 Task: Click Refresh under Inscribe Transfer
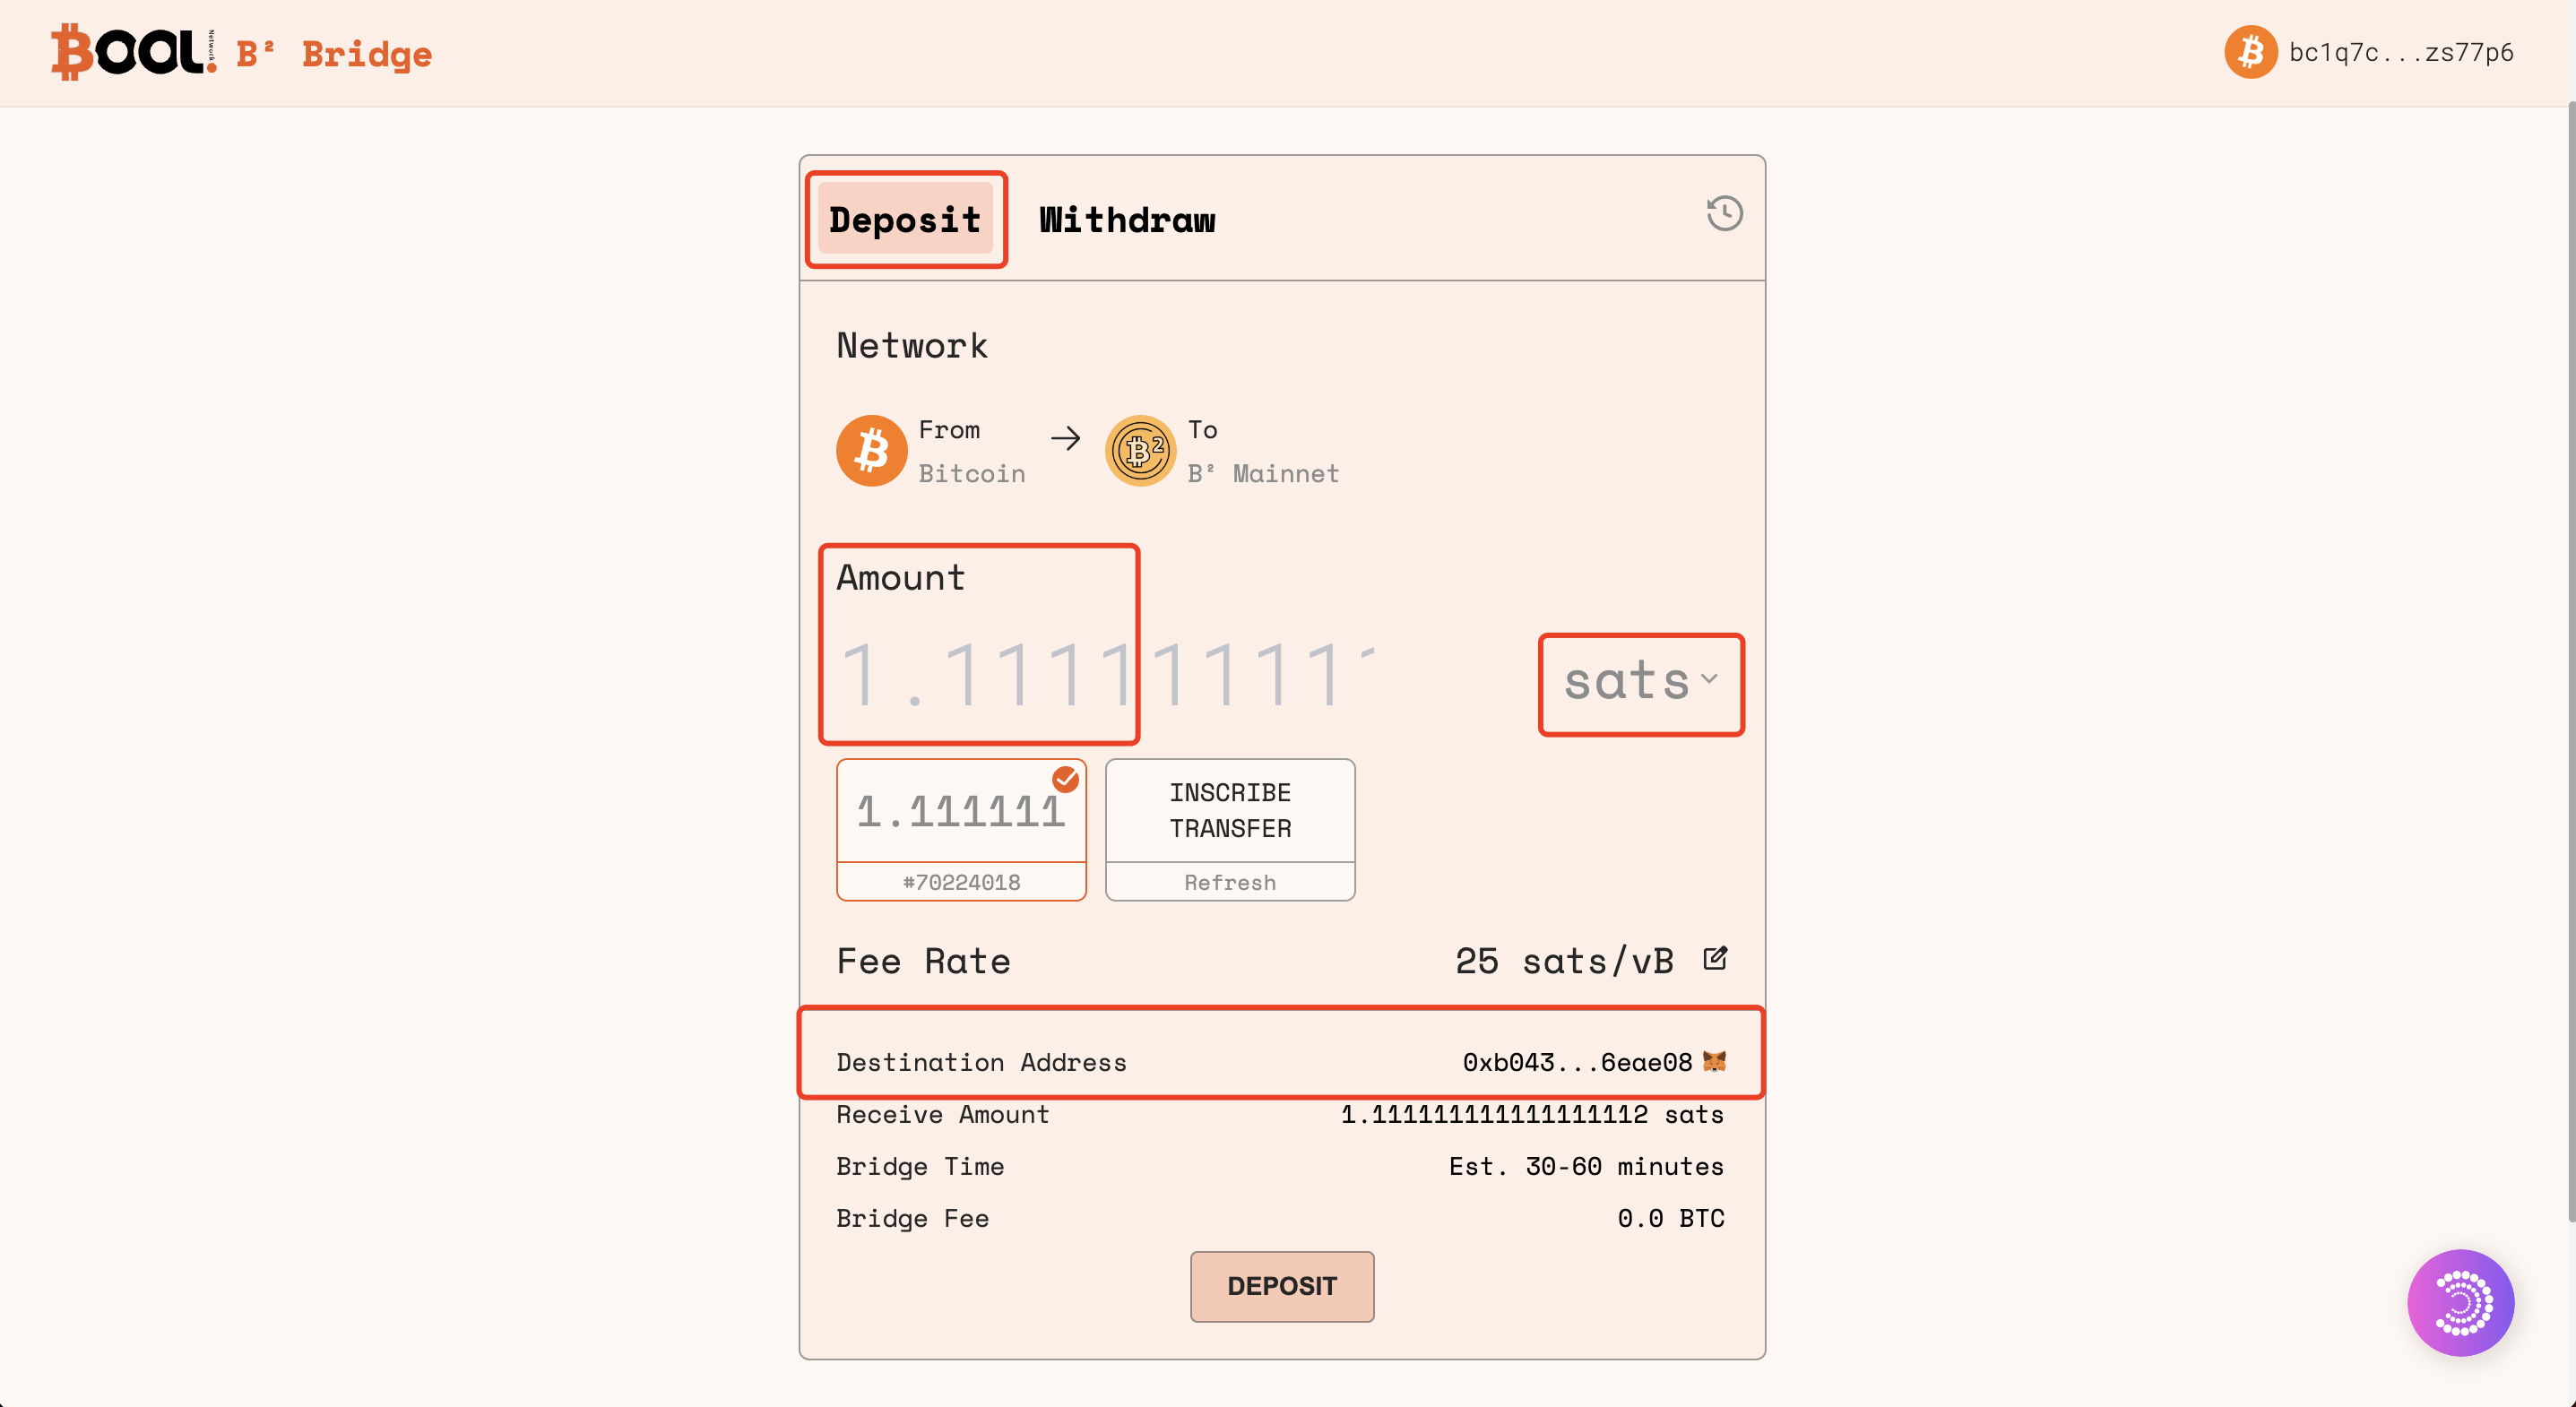coord(1230,882)
